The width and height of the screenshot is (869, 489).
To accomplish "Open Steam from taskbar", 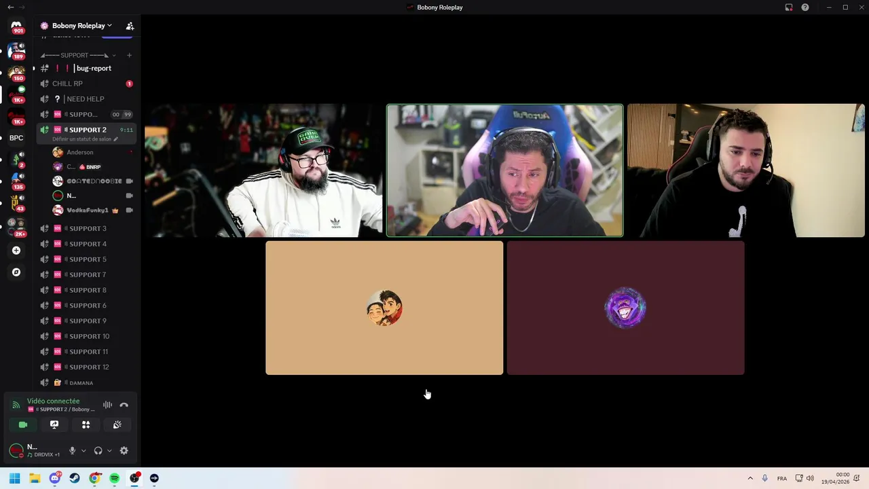I will point(75,478).
